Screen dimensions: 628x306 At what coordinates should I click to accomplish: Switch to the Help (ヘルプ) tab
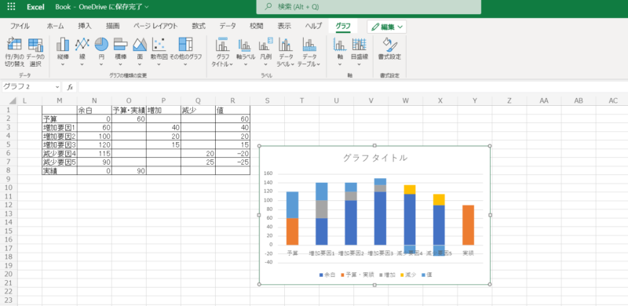313,26
